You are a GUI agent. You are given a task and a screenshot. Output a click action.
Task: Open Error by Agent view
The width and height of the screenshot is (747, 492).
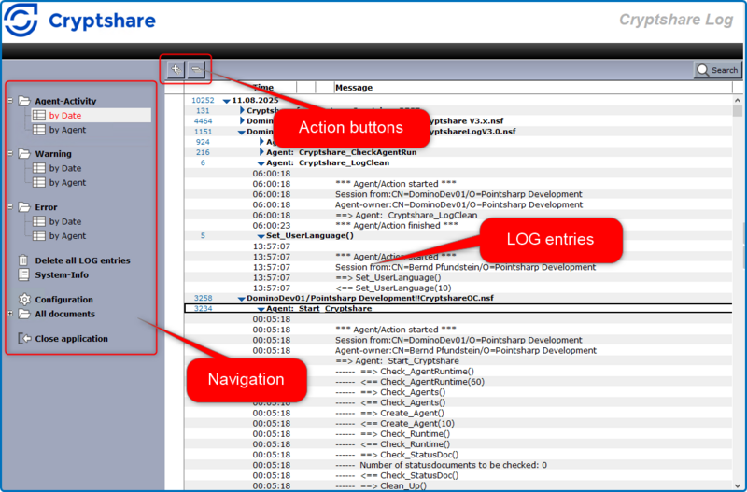[x=66, y=236]
